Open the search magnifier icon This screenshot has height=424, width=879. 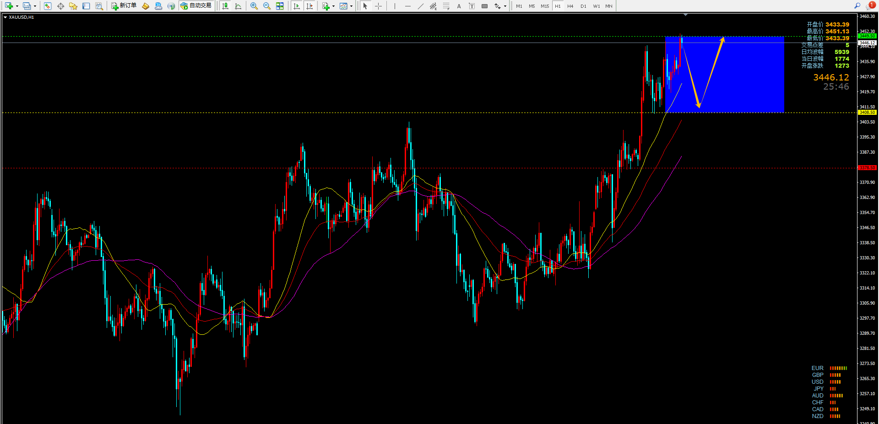point(857,5)
